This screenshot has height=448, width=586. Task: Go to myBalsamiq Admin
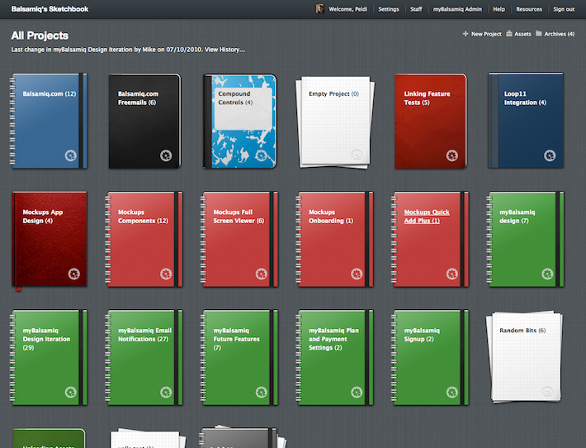point(457,9)
